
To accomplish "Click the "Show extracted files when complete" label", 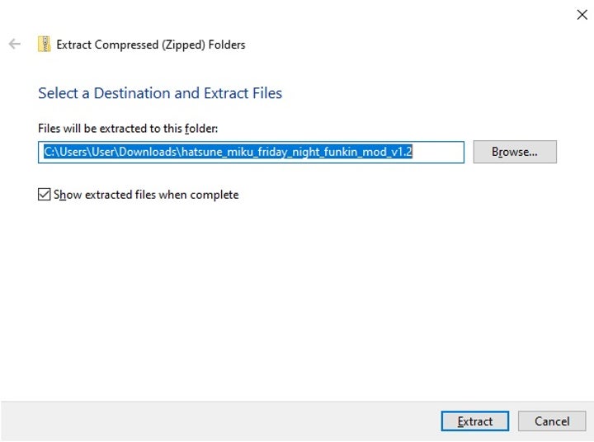I will [x=146, y=195].
